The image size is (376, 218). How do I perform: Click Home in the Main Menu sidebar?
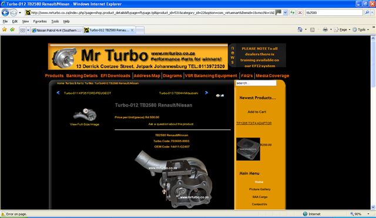tap(259, 182)
